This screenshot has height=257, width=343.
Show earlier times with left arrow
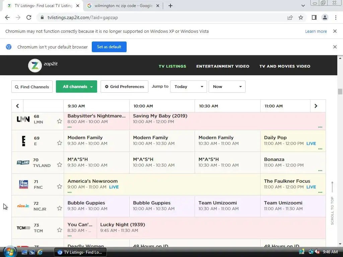pyautogui.click(x=17, y=106)
